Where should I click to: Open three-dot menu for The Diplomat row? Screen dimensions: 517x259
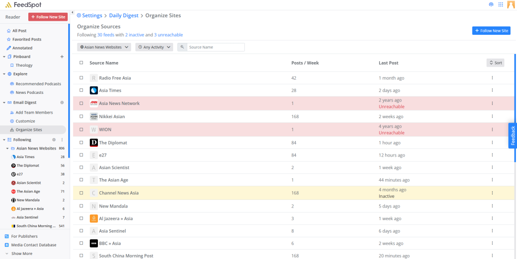[x=492, y=143]
